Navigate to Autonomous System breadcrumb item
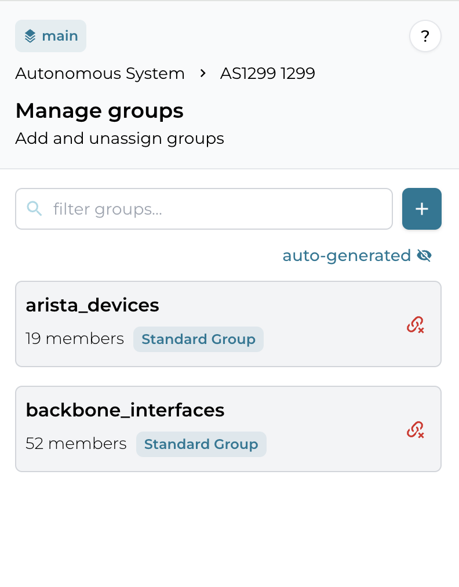459x587 pixels. point(99,74)
